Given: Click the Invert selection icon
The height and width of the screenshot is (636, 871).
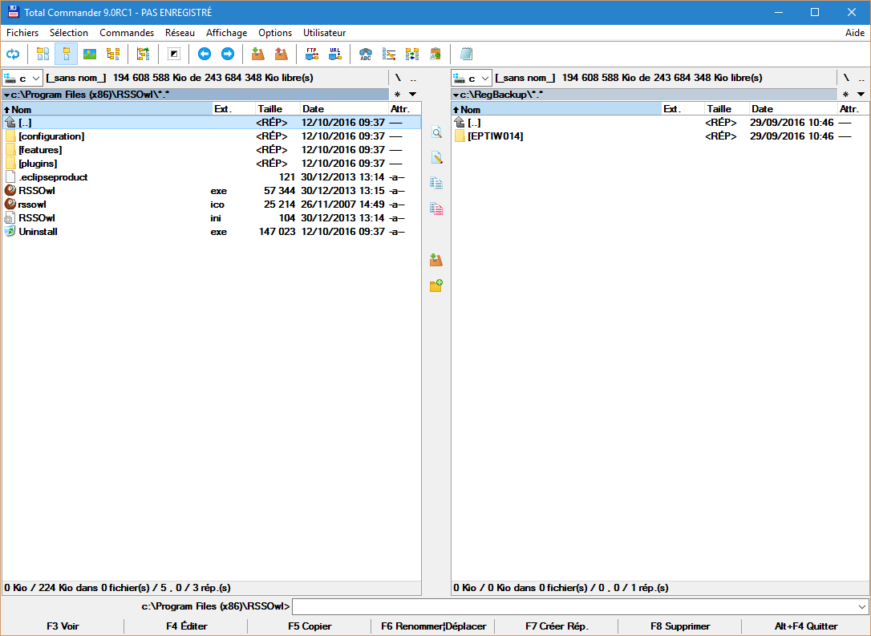Looking at the screenshot, I should (x=174, y=54).
